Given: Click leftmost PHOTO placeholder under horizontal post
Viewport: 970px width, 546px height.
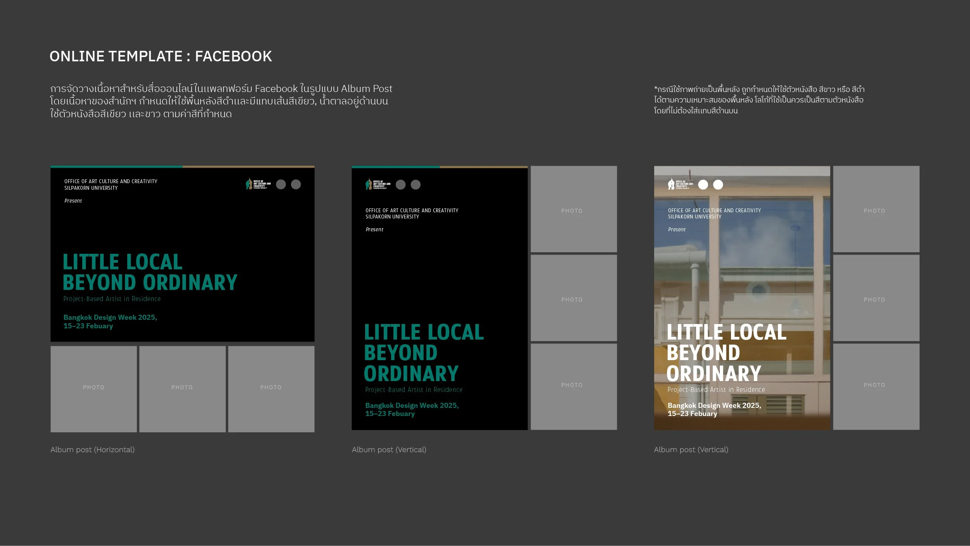Looking at the screenshot, I should click(94, 389).
